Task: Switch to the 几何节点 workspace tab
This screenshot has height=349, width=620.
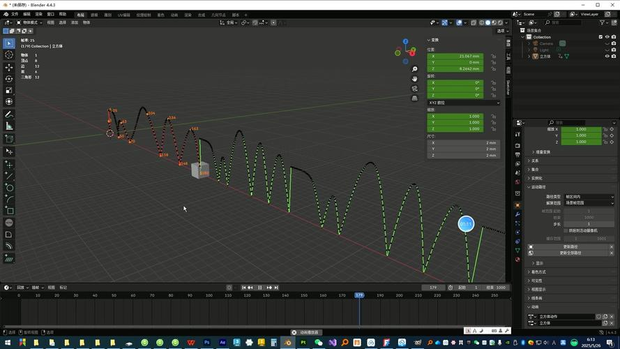Action: click(218, 15)
